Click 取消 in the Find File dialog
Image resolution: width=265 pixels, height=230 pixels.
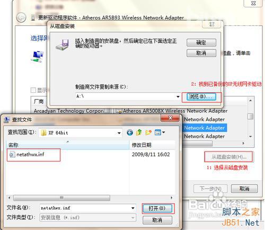click(157, 220)
